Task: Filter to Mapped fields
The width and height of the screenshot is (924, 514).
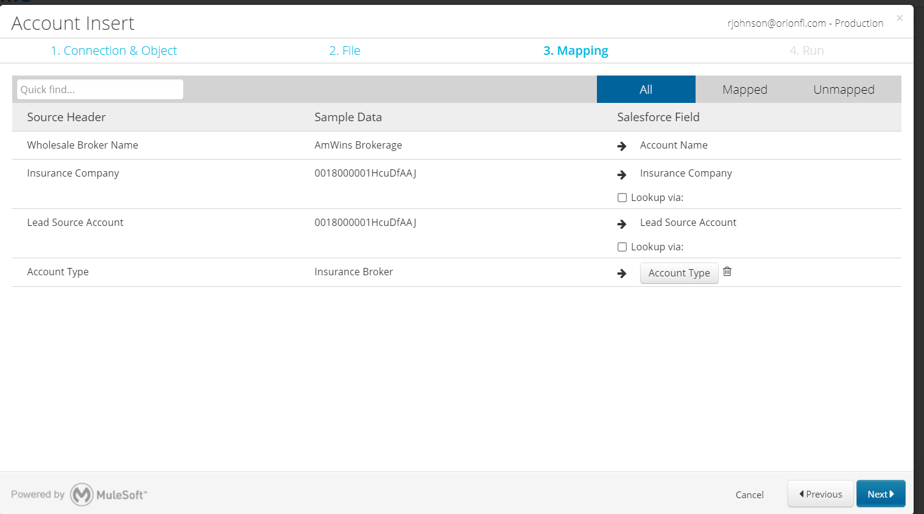Action: (745, 90)
